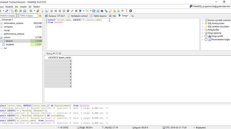Screen dimensions: 231x129
Task: Expand the Kolaykodlar node
Action: (x=202, y=30)
